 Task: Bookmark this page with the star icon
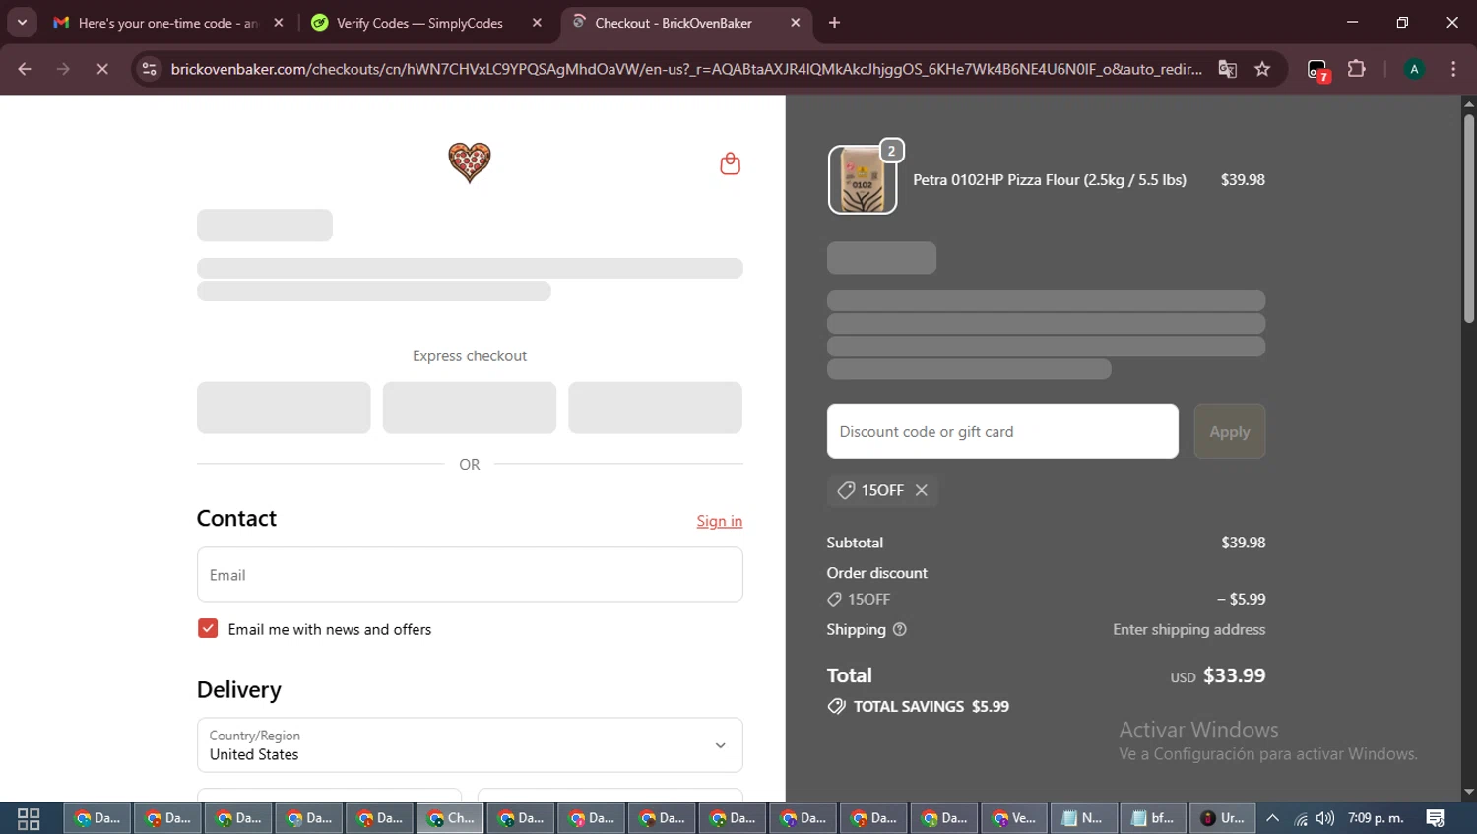tap(1262, 69)
